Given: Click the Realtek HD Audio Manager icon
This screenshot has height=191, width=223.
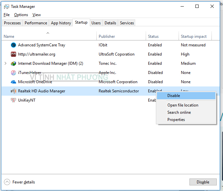Looking at the screenshot, I should pos(13,91).
